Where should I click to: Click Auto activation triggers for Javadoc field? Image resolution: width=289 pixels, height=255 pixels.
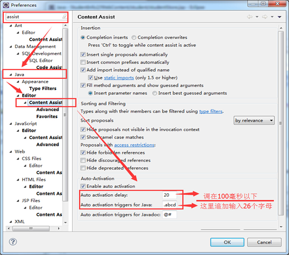pyautogui.click(x=170, y=214)
